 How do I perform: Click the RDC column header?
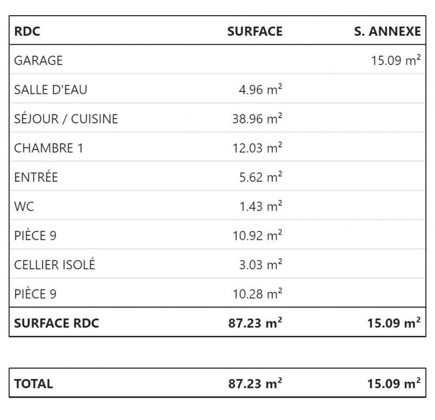pyautogui.click(x=27, y=32)
